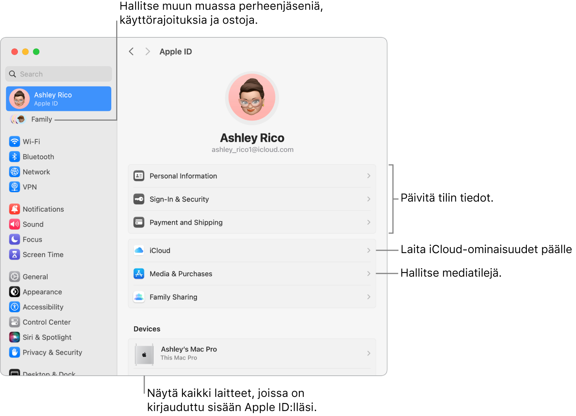This screenshot has width=576, height=416.
Task: Expand Personal Information via its chevron
Action: pos(369,176)
